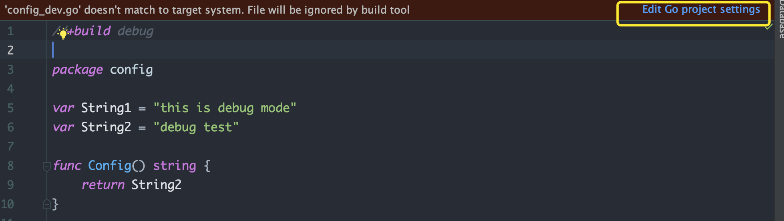Click fold end marker at closing brace
The width and height of the screenshot is (784, 221).
46,204
